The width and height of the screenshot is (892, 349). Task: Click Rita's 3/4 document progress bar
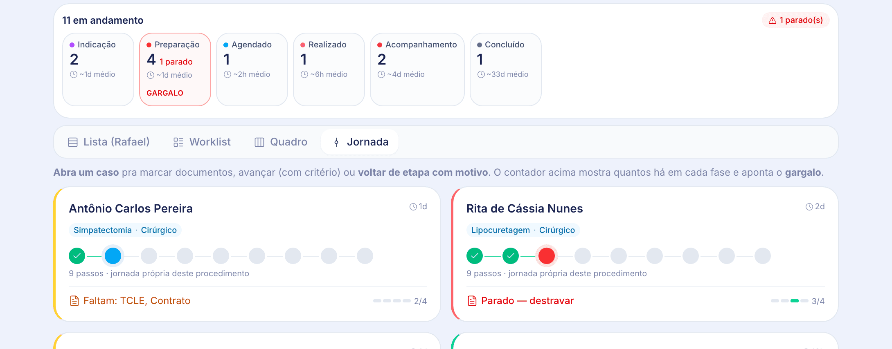coord(790,301)
